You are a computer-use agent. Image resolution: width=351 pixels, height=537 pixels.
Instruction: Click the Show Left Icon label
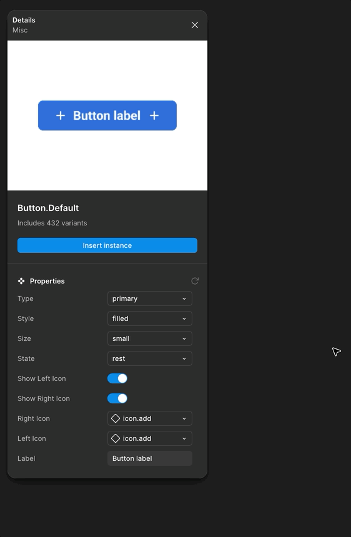(41, 378)
